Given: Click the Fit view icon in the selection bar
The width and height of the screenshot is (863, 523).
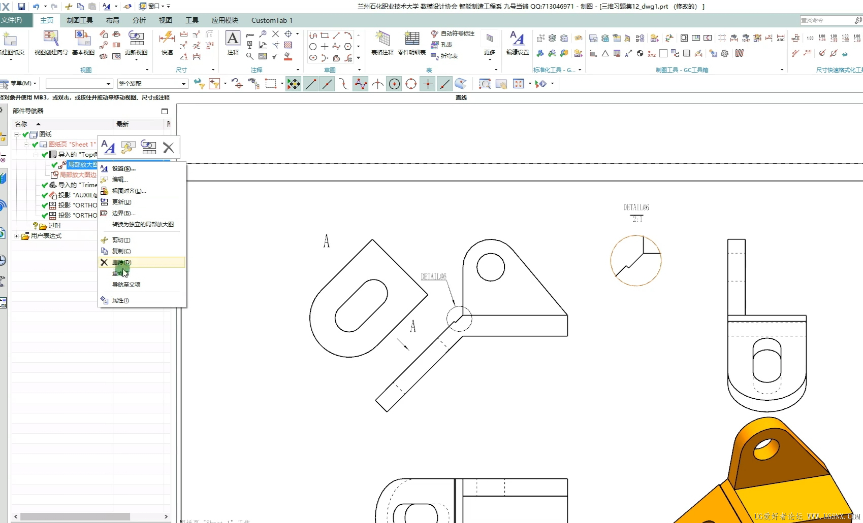Looking at the screenshot, I should coord(518,84).
